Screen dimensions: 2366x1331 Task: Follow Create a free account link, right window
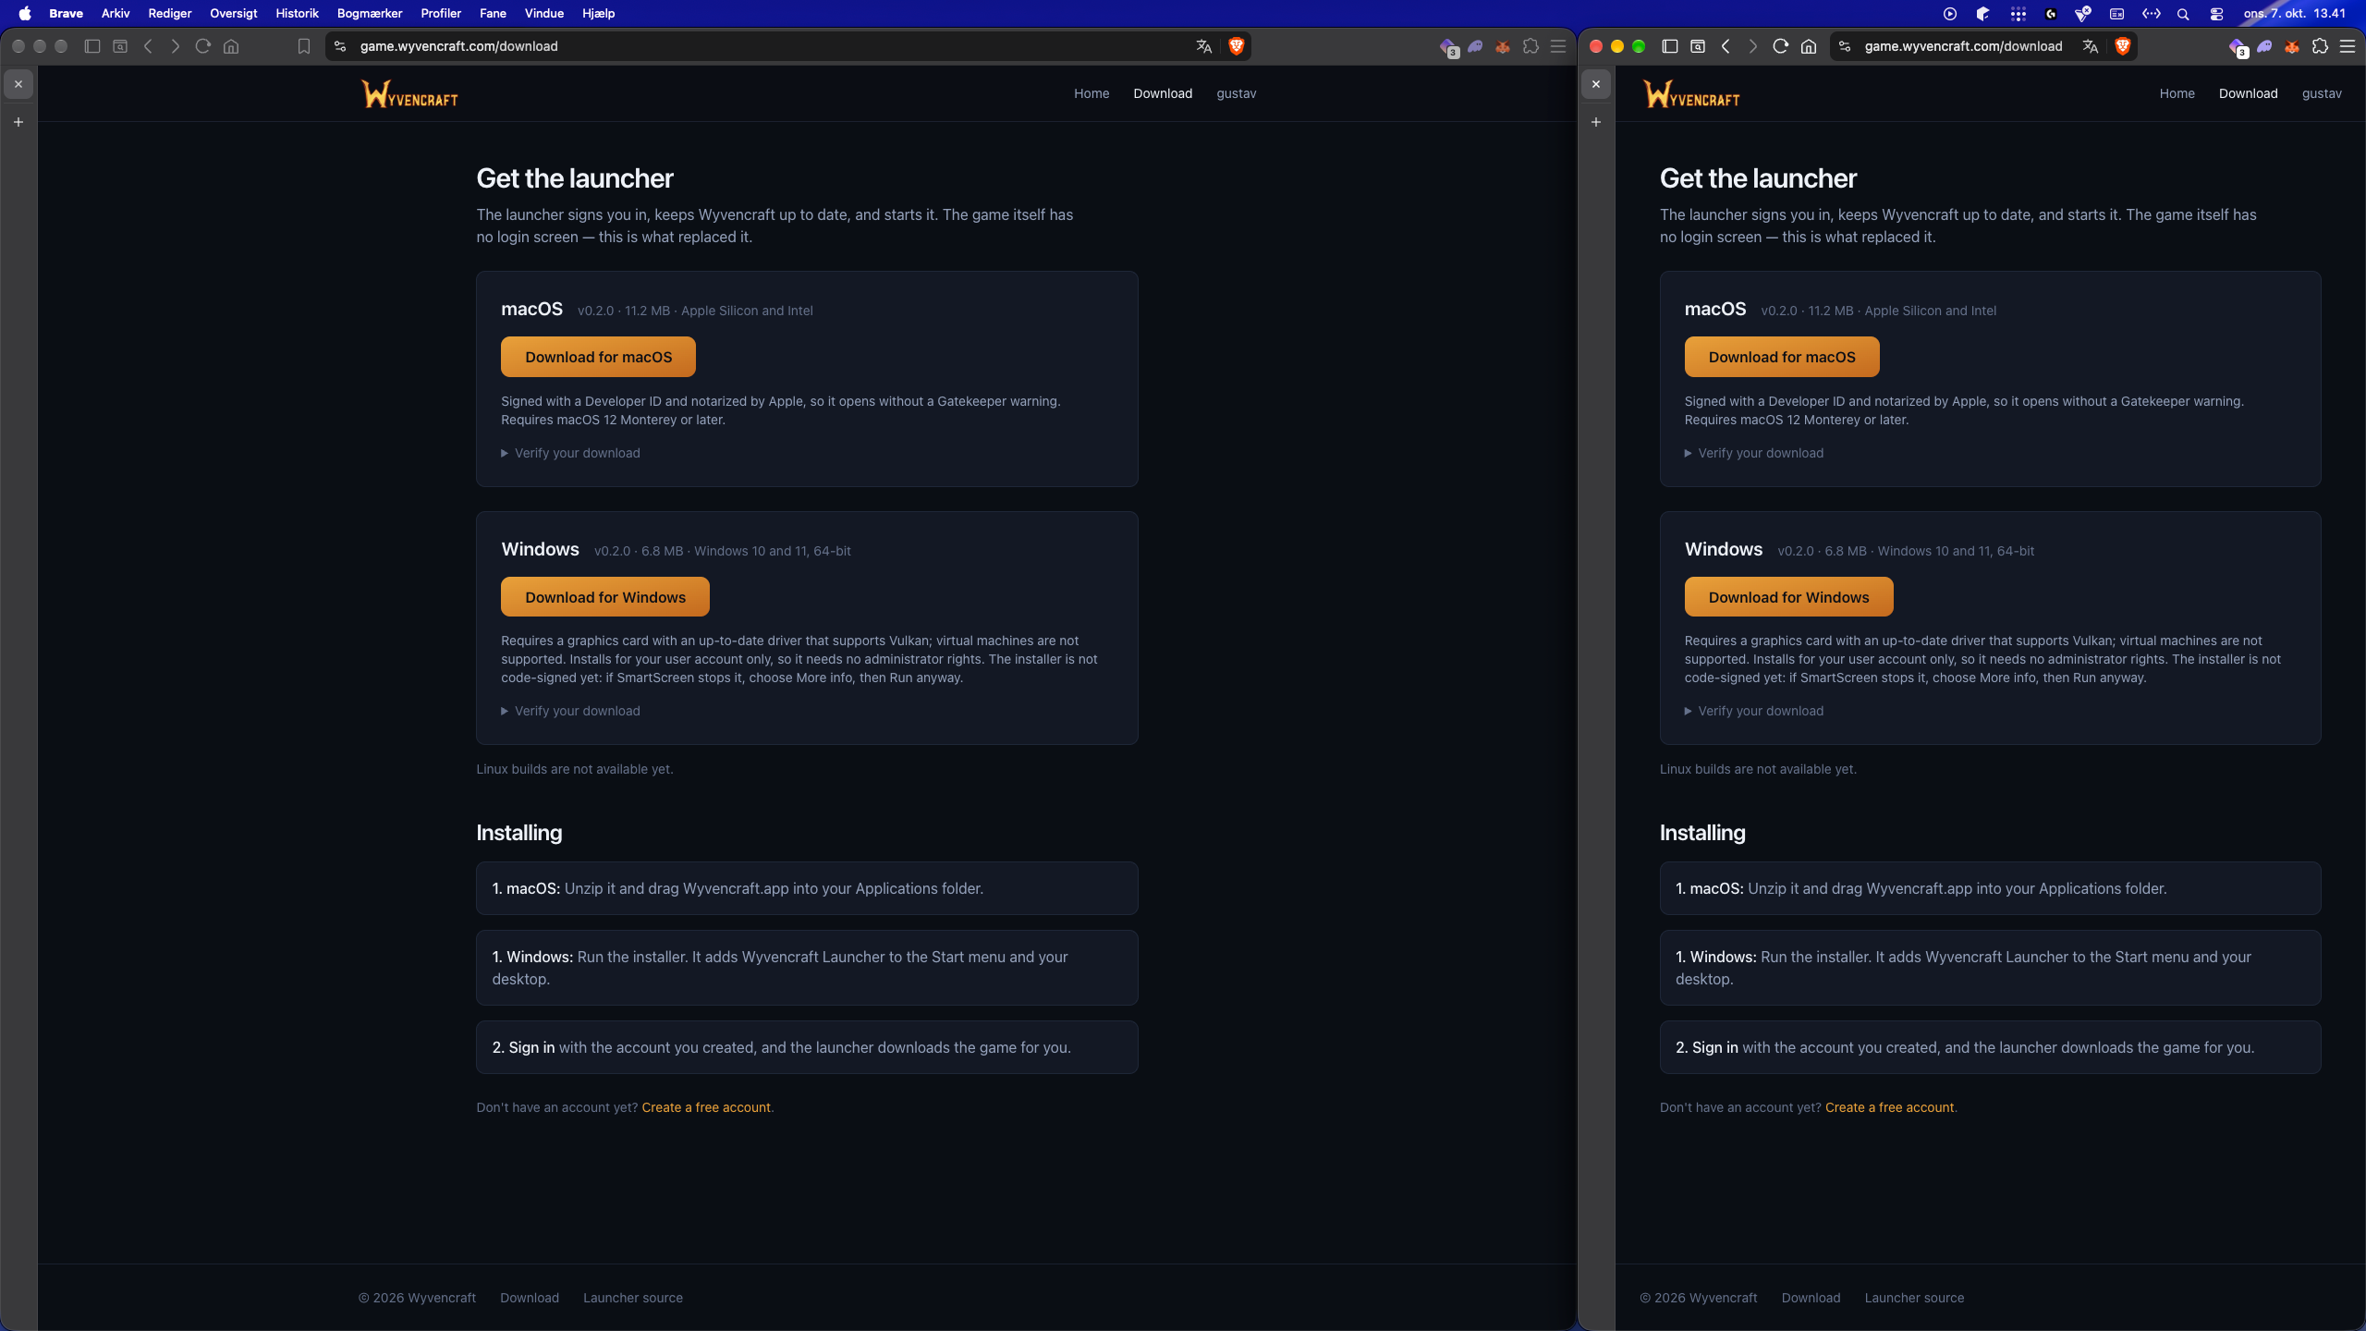pos(1889,1107)
